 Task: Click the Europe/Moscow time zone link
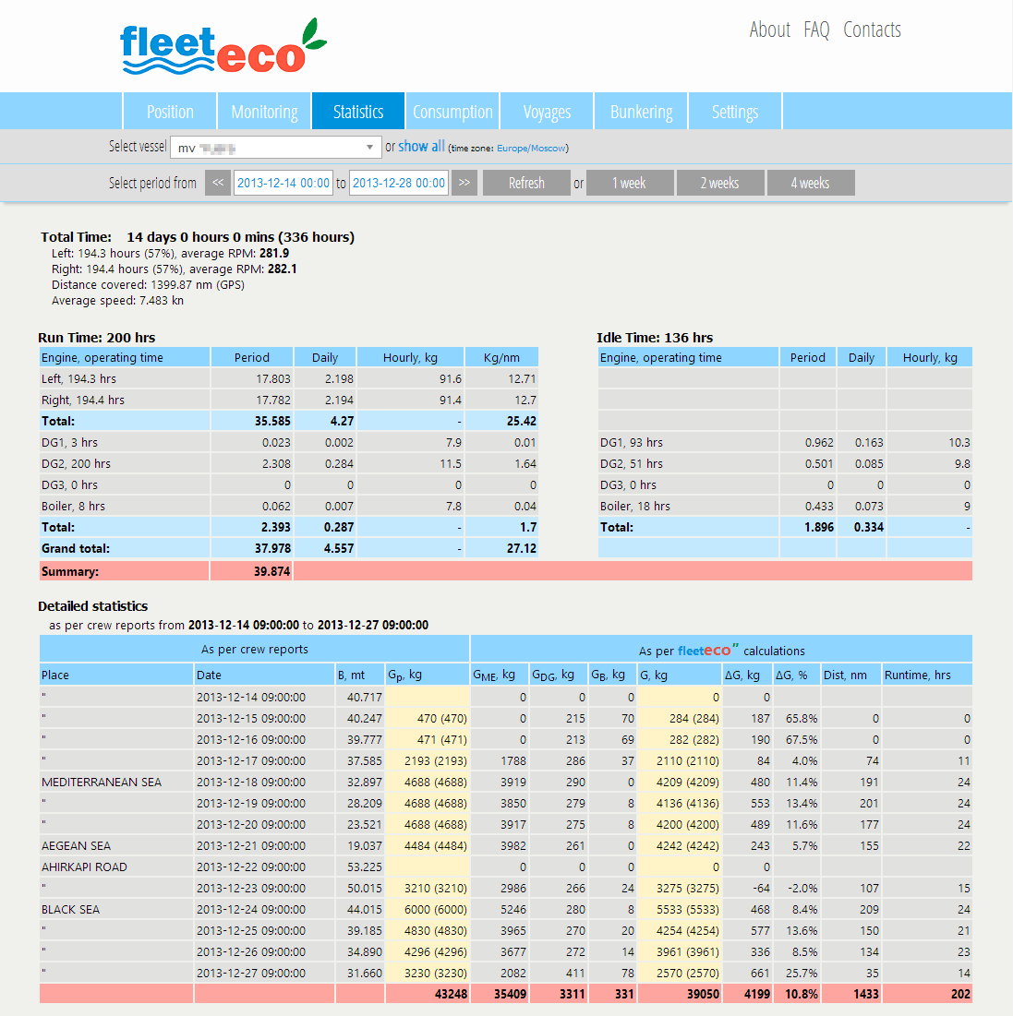pyautogui.click(x=531, y=149)
